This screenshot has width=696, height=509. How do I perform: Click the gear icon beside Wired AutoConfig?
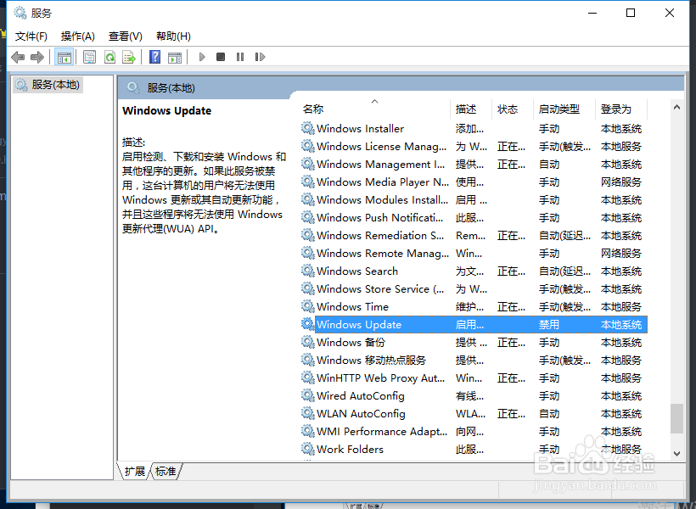[307, 395]
